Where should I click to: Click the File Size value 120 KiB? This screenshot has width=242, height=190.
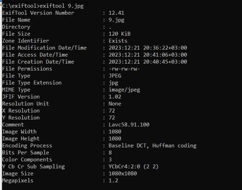pyautogui.click(x=120, y=34)
